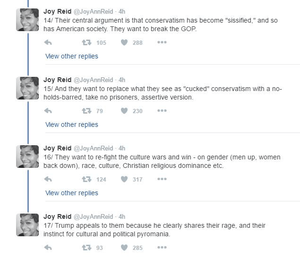The width and height of the screenshot is (300, 257).
Task: Reply to tweet 16 about culture wars
Action: point(48,179)
